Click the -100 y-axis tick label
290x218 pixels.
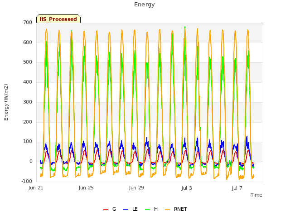click(x=27, y=181)
